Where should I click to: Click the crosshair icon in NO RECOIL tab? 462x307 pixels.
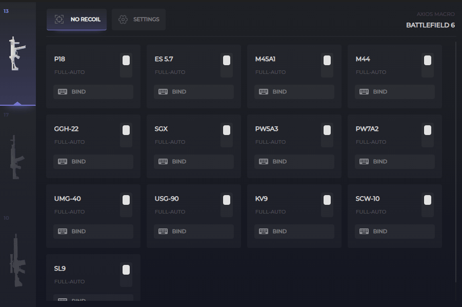click(59, 20)
